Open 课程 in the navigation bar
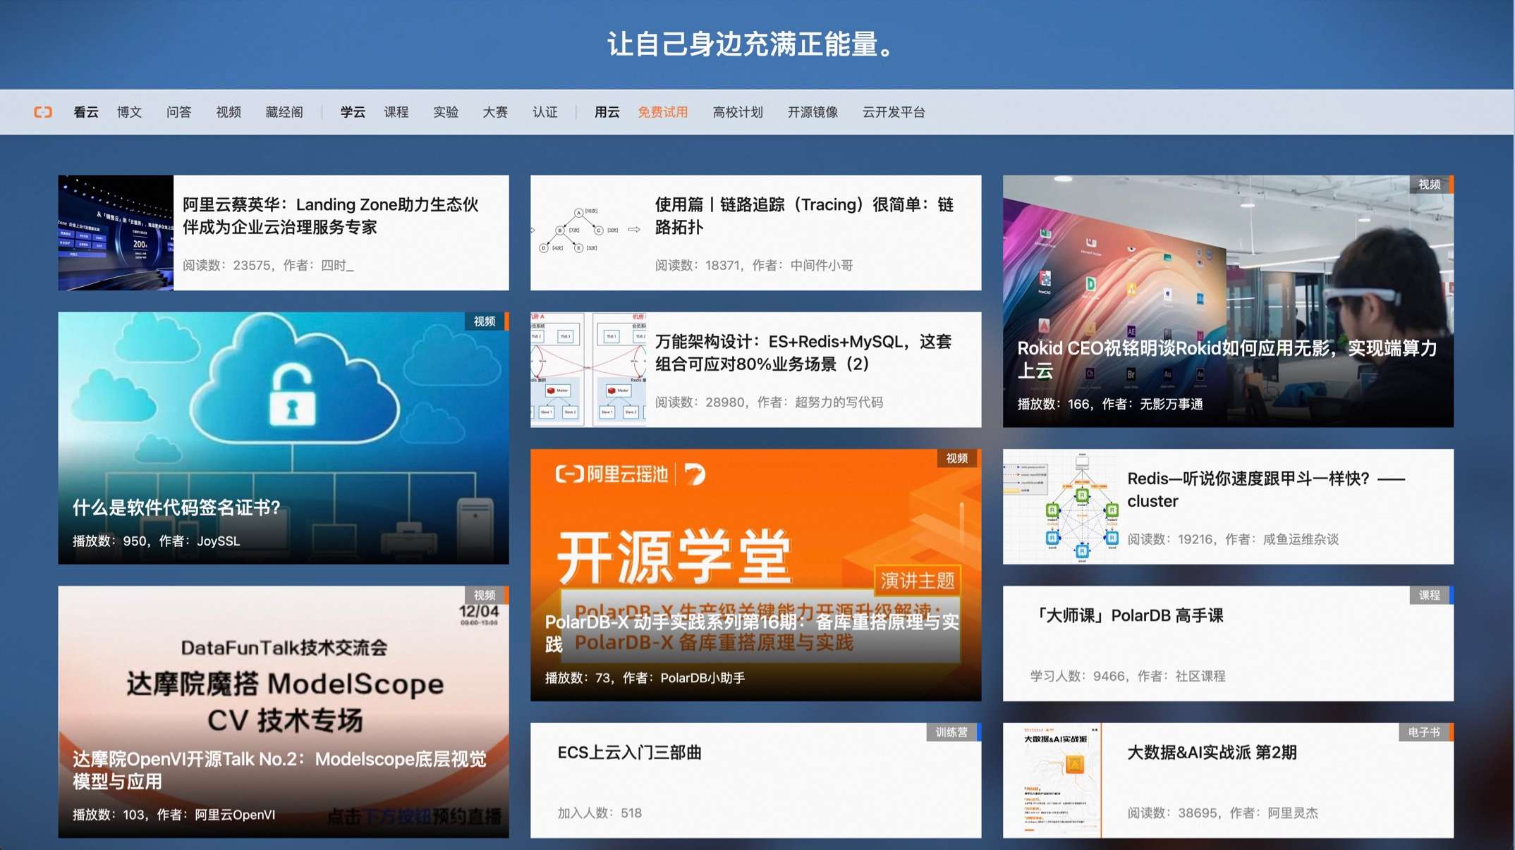Screen dimensions: 1515x850 396,112
